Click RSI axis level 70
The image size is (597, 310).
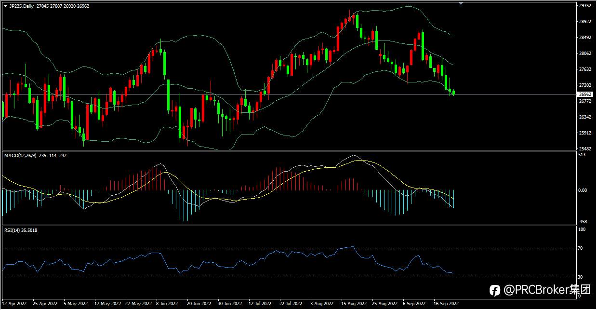(x=581, y=248)
